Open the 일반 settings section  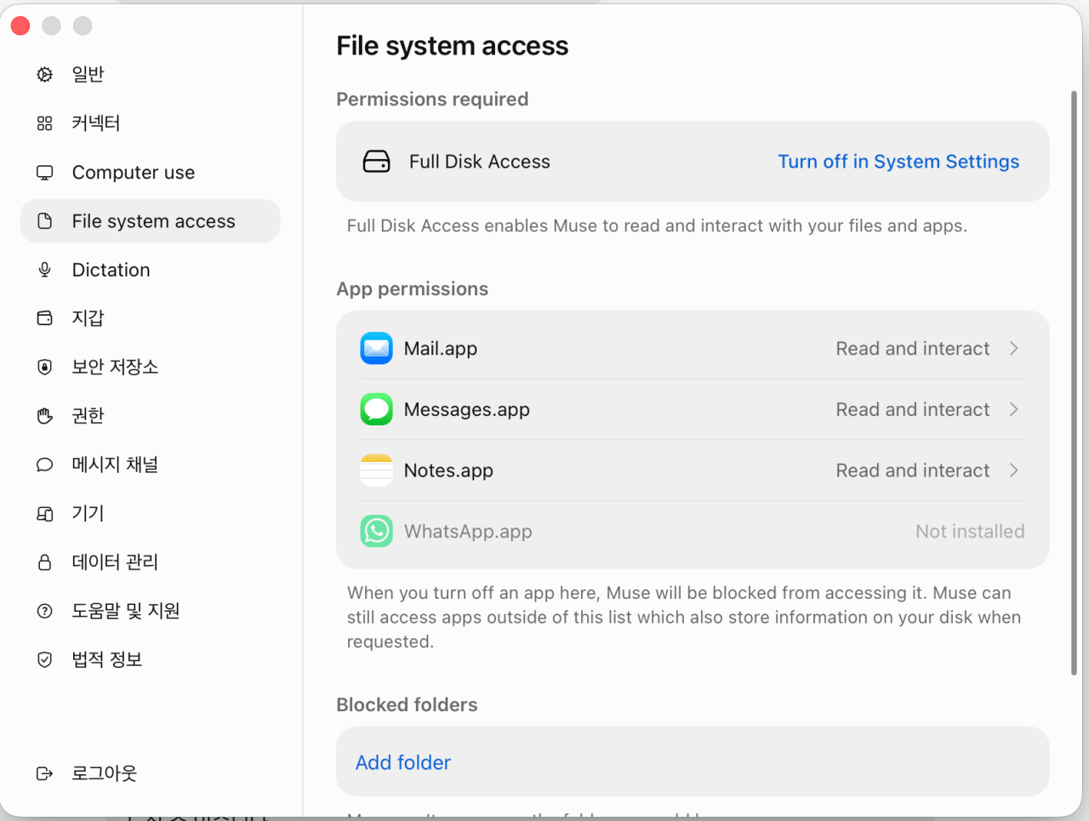[x=150, y=75]
